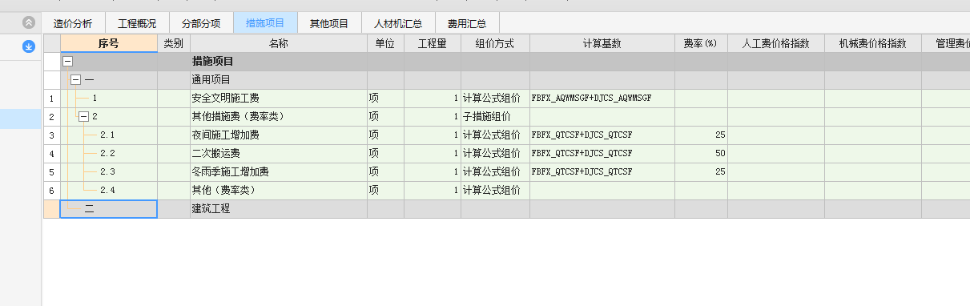Image resolution: width=970 pixels, height=306 pixels.
Task: Select the 冬雨季施工增加费 cell
Action: coord(279,171)
